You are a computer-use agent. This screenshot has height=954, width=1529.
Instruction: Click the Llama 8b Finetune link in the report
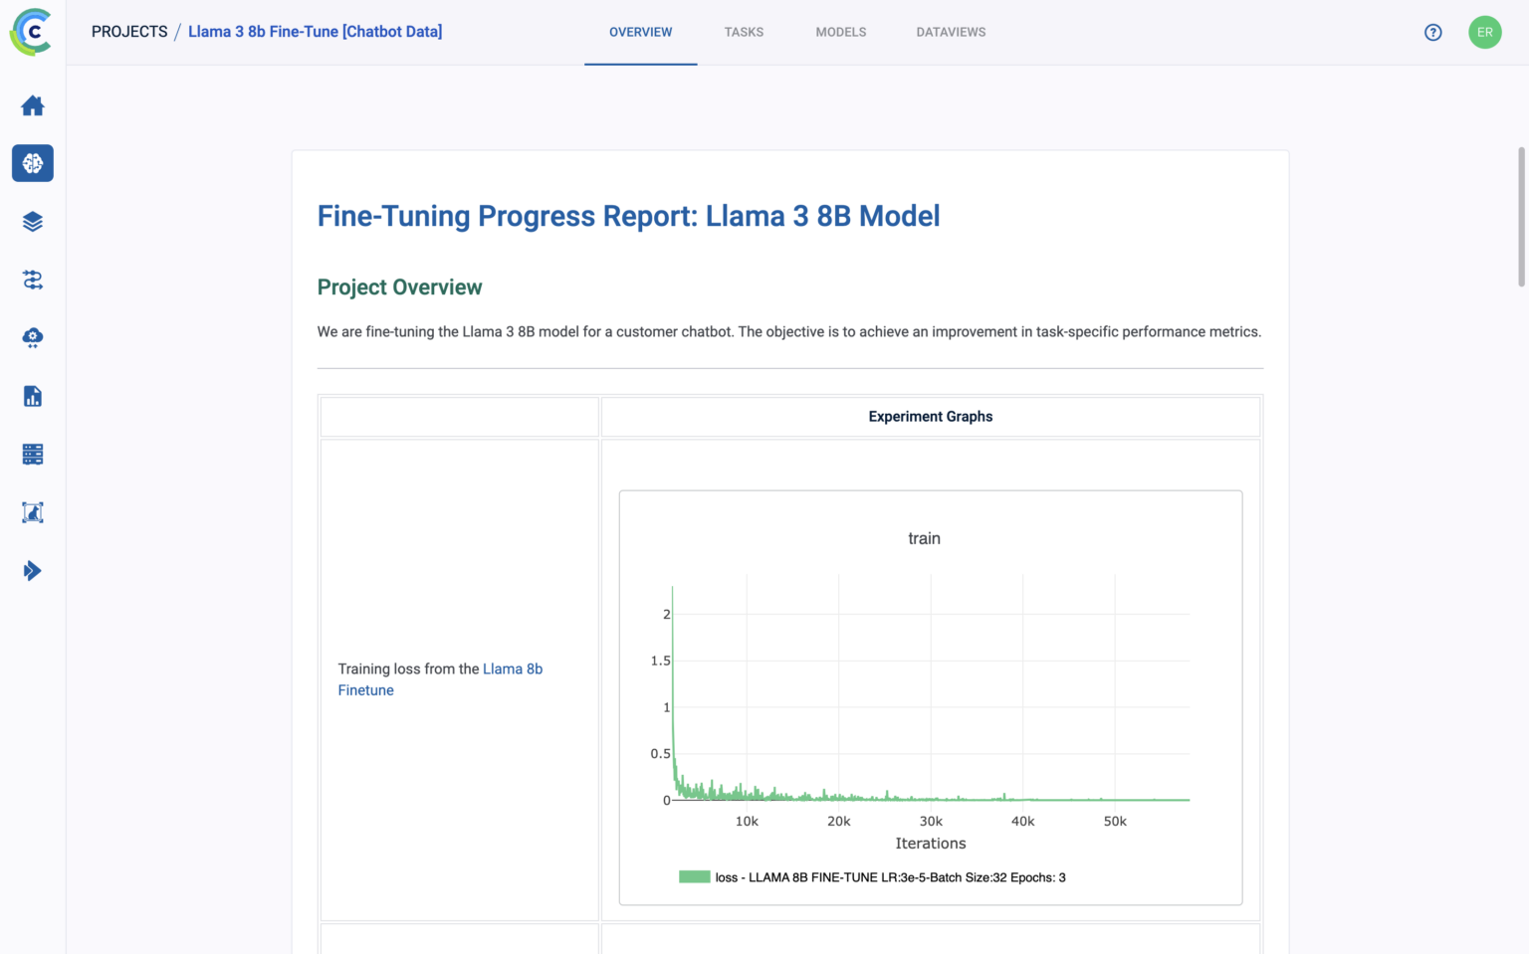[x=513, y=668]
